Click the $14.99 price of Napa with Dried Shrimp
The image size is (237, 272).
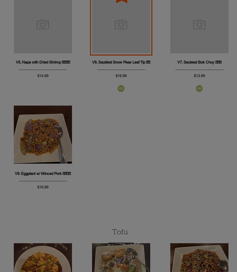pyautogui.click(x=43, y=76)
